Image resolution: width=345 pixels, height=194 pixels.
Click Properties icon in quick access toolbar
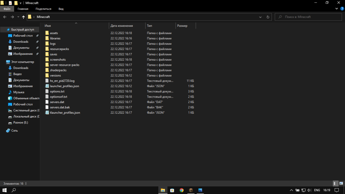(10, 3)
